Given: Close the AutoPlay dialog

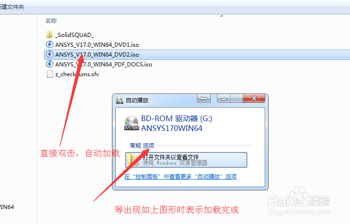Looking at the screenshot, I should (254, 98).
